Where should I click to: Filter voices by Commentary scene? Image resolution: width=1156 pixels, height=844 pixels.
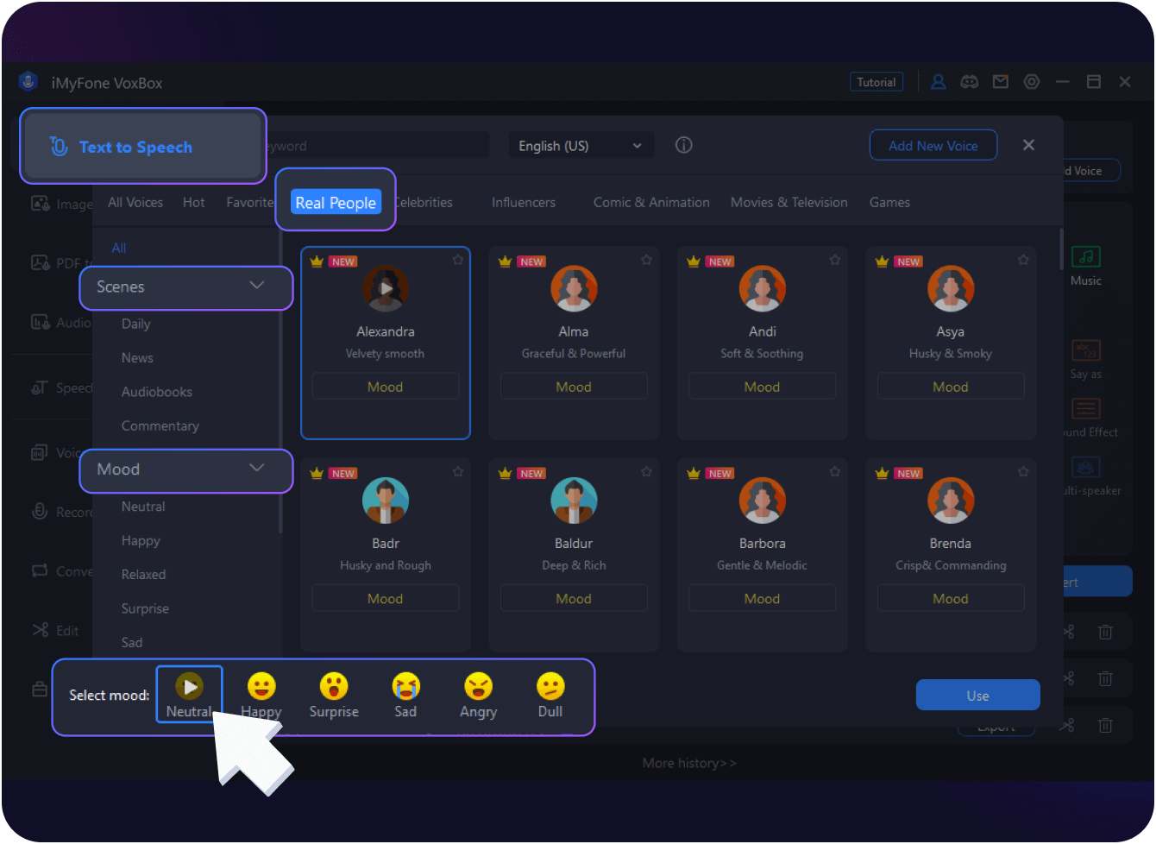click(x=160, y=426)
